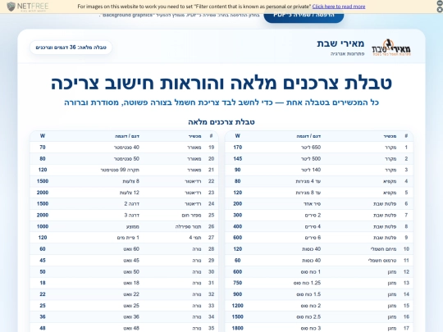Click the NetFree shield logo
The image size is (443, 332).
pyautogui.click(x=11, y=7)
